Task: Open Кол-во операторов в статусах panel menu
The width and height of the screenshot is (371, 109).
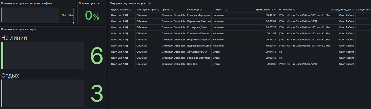Action: coord(20,29)
